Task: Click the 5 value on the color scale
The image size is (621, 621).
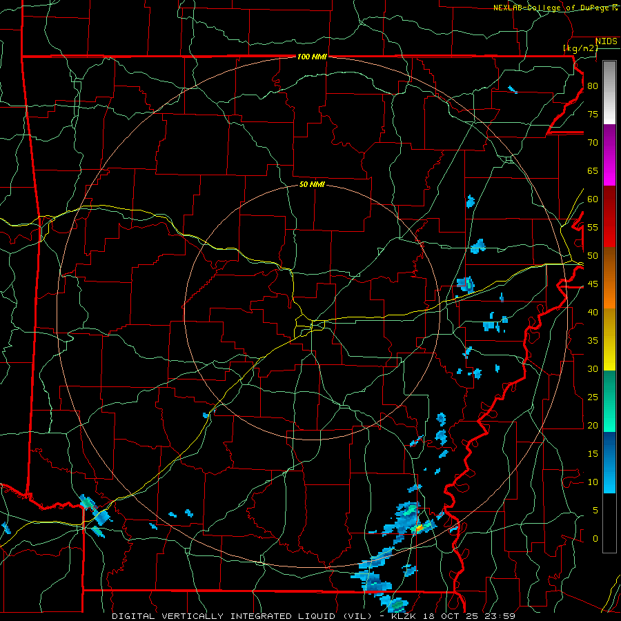Action: (x=595, y=511)
